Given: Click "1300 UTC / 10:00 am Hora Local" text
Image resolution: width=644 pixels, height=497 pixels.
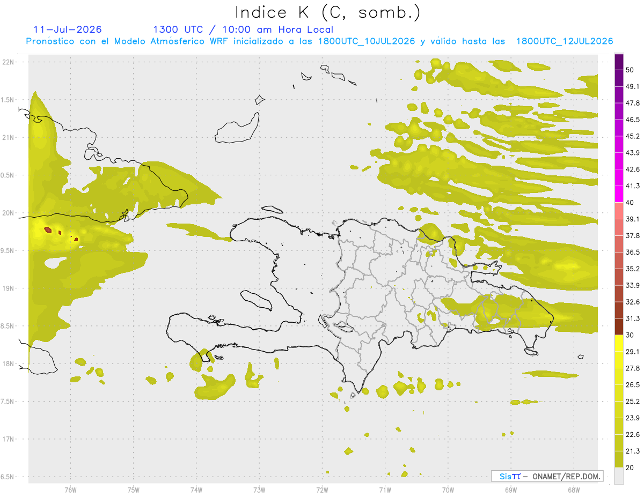Looking at the screenshot, I should tap(243, 29).
